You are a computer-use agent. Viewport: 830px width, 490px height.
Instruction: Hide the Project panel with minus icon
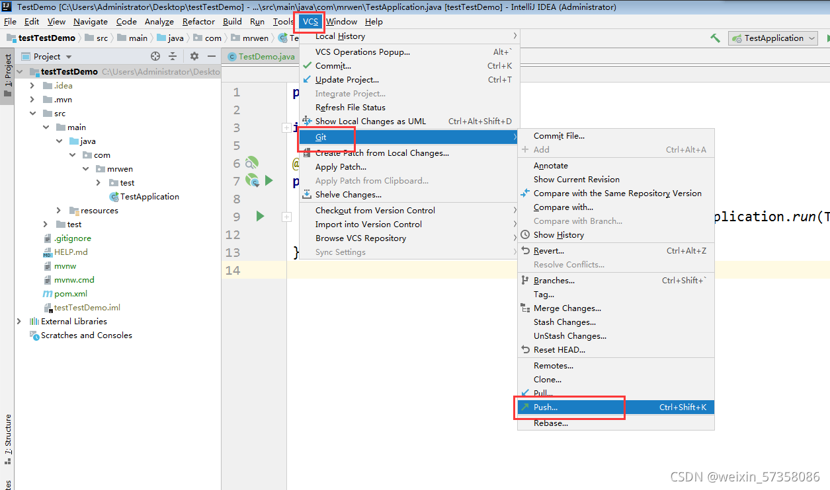click(x=211, y=57)
